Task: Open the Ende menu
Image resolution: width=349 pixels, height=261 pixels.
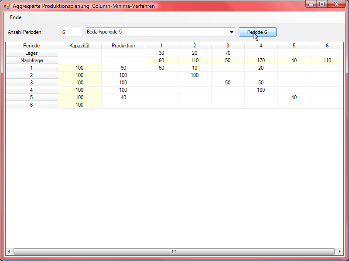Action: [x=16, y=17]
